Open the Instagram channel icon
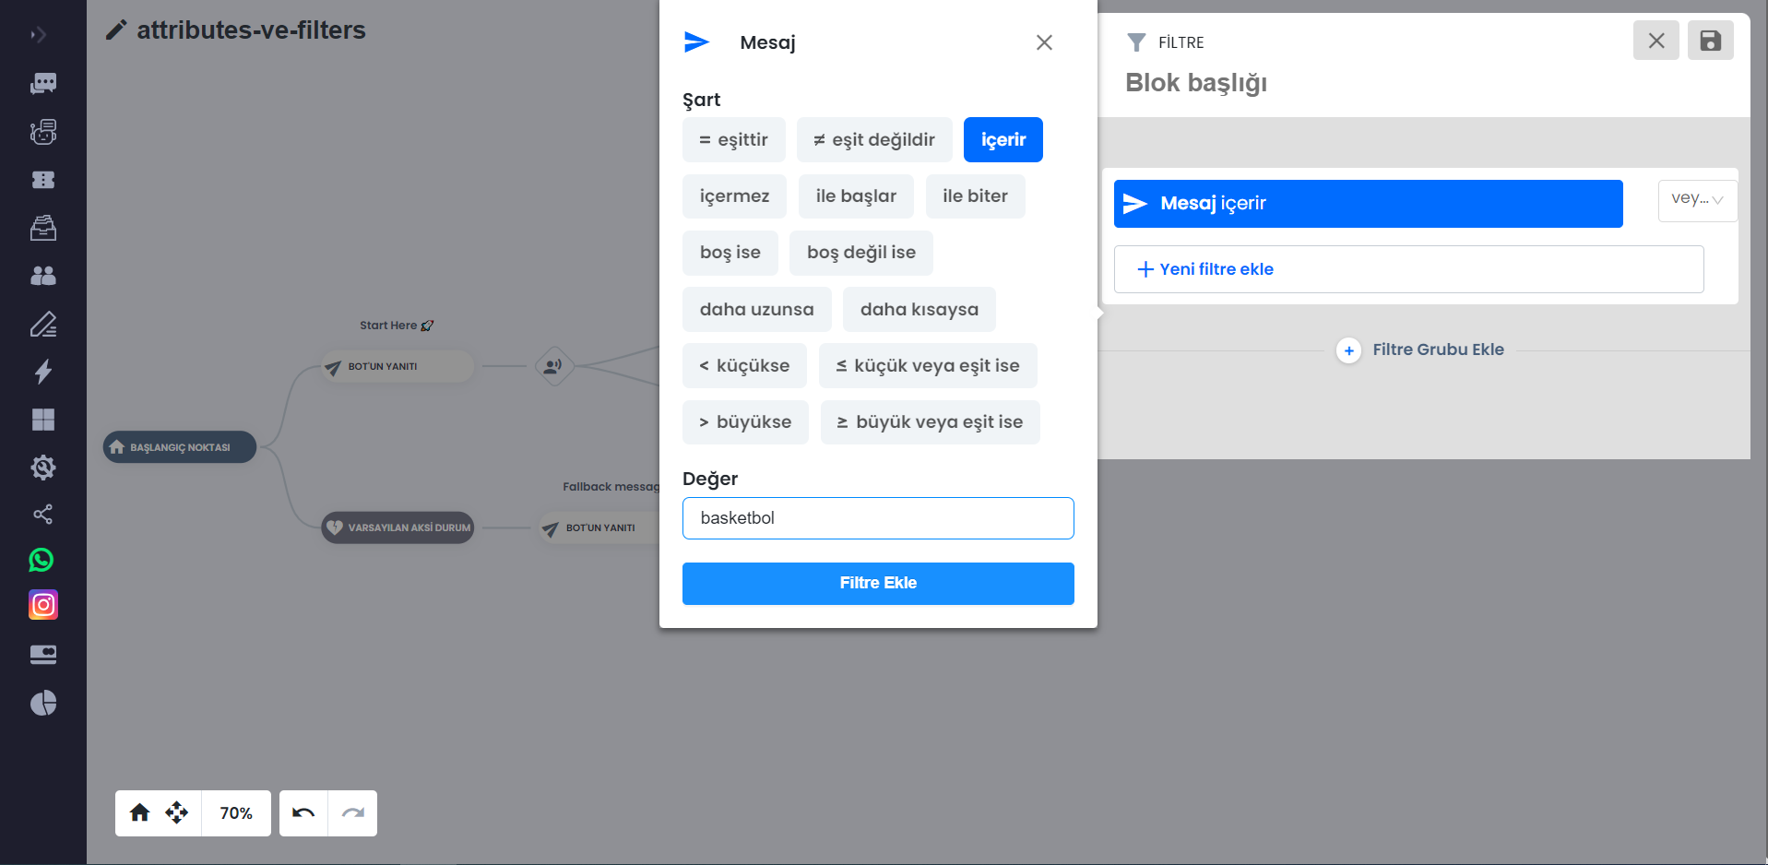Image resolution: width=1768 pixels, height=865 pixels. [43, 605]
